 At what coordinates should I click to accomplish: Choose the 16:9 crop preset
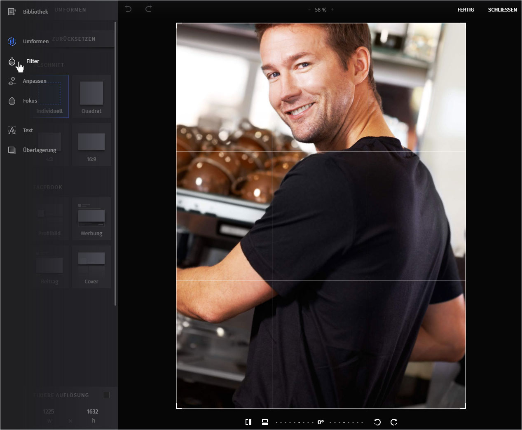coord(91,145)
